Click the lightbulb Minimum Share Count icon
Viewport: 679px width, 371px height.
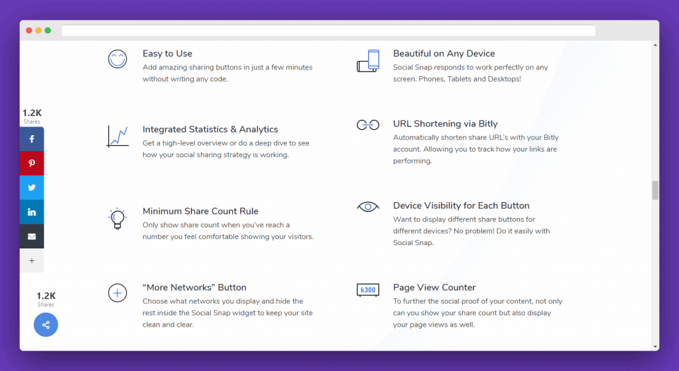[117, 219]
